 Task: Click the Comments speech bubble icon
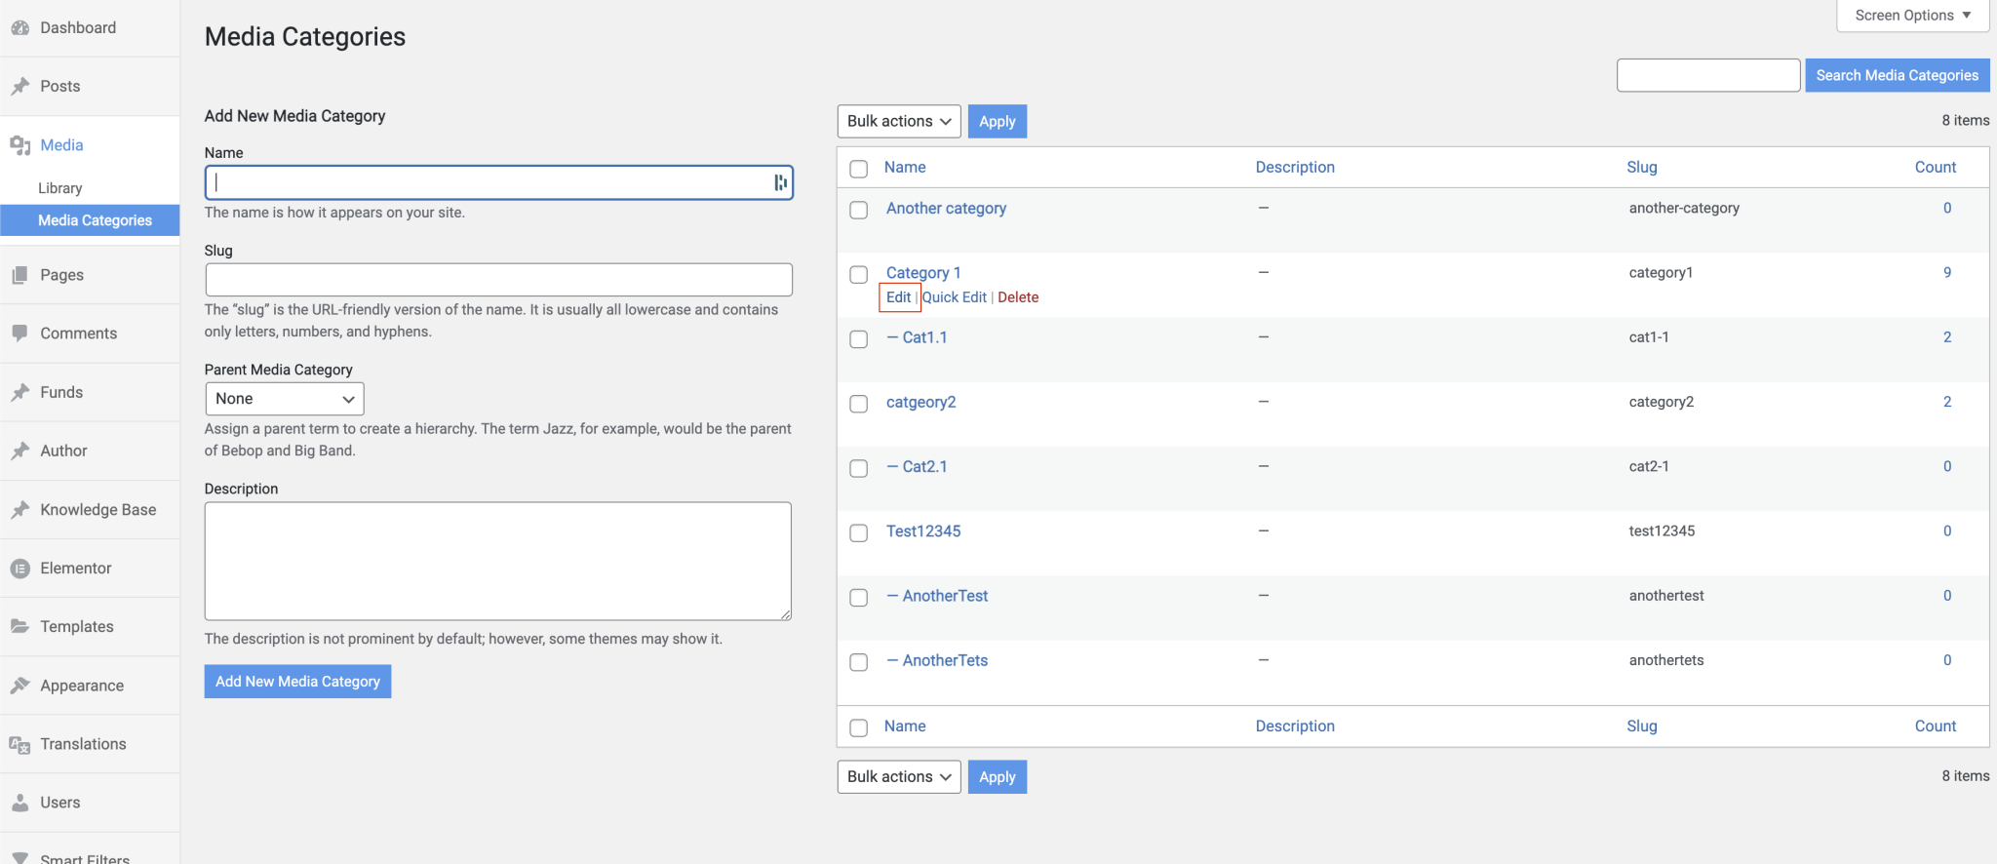tap(20, 334)
